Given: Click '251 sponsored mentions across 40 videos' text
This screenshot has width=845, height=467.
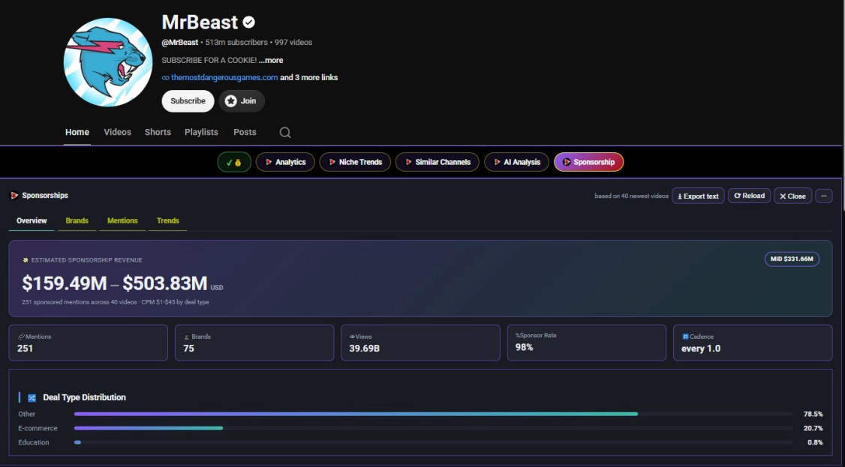Looking at the screenshot, I should 80,302.
